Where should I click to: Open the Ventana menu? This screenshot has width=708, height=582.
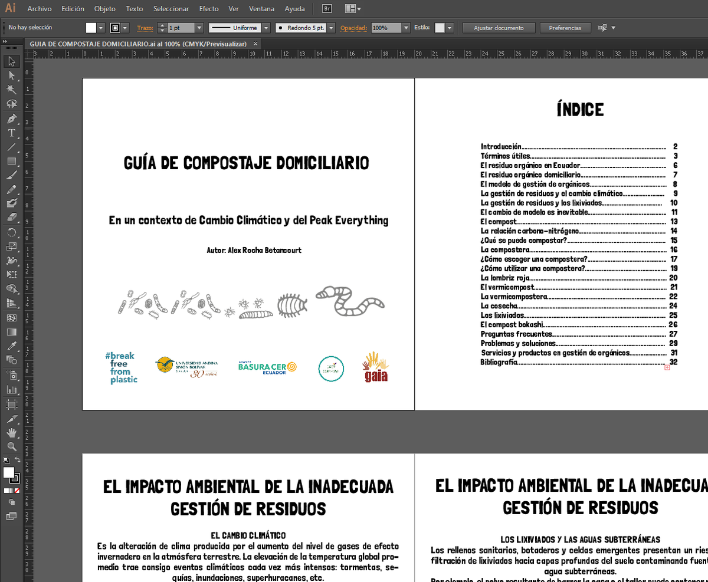[261, 9]
